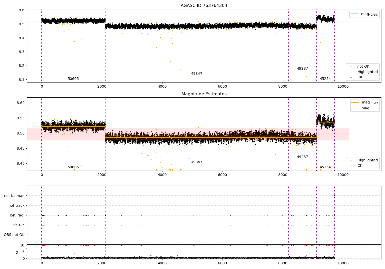
Task: Click the 8.40 y-tick of middle plot
Action: pos(21,164)
